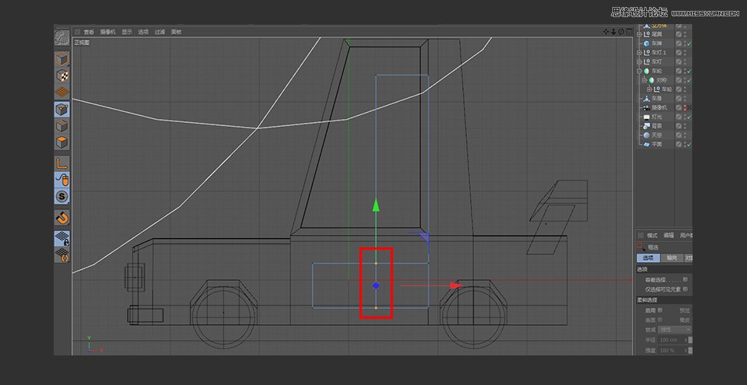Click the 摄像机 camera object icon

[647, 107]
